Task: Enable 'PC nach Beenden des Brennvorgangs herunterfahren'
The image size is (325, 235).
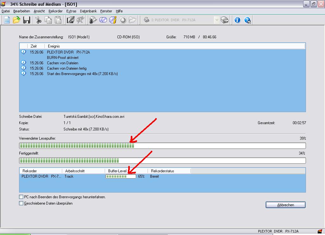Action: (21, 197)
